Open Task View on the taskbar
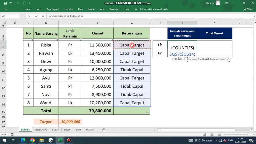 pyautogui.click(x=14, y=140)
